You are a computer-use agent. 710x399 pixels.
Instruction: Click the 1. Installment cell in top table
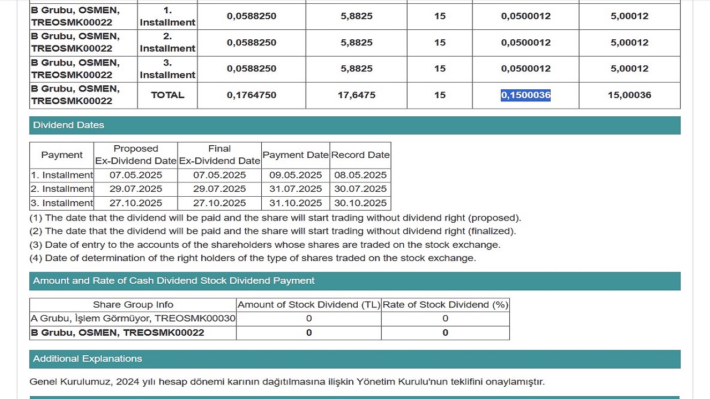click(168, 16)
